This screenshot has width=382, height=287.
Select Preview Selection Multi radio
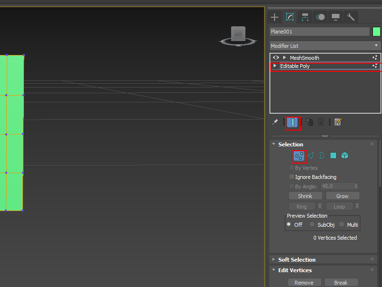341,224
